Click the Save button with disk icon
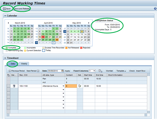The width and height of the screenshot is (157, 119). (x=7, y=9)
